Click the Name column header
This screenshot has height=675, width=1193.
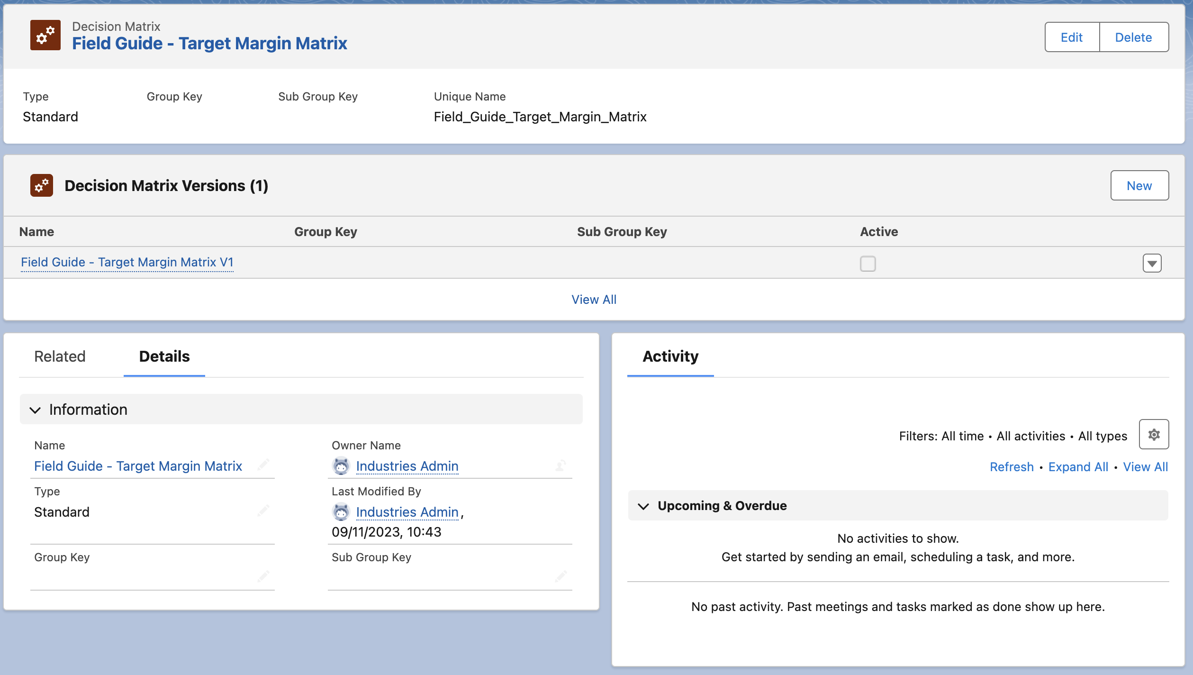coord(36,232)
